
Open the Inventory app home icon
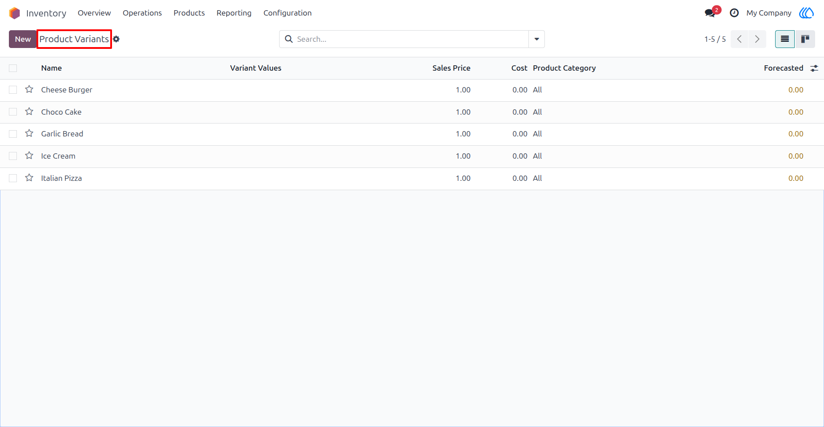tap(15, 13)
